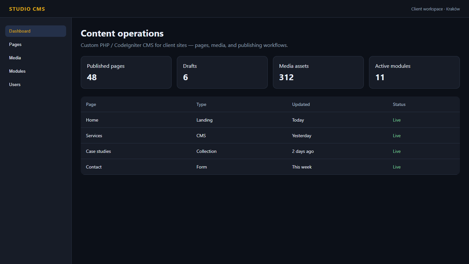Select the Case studies page name

pos(98,152)
